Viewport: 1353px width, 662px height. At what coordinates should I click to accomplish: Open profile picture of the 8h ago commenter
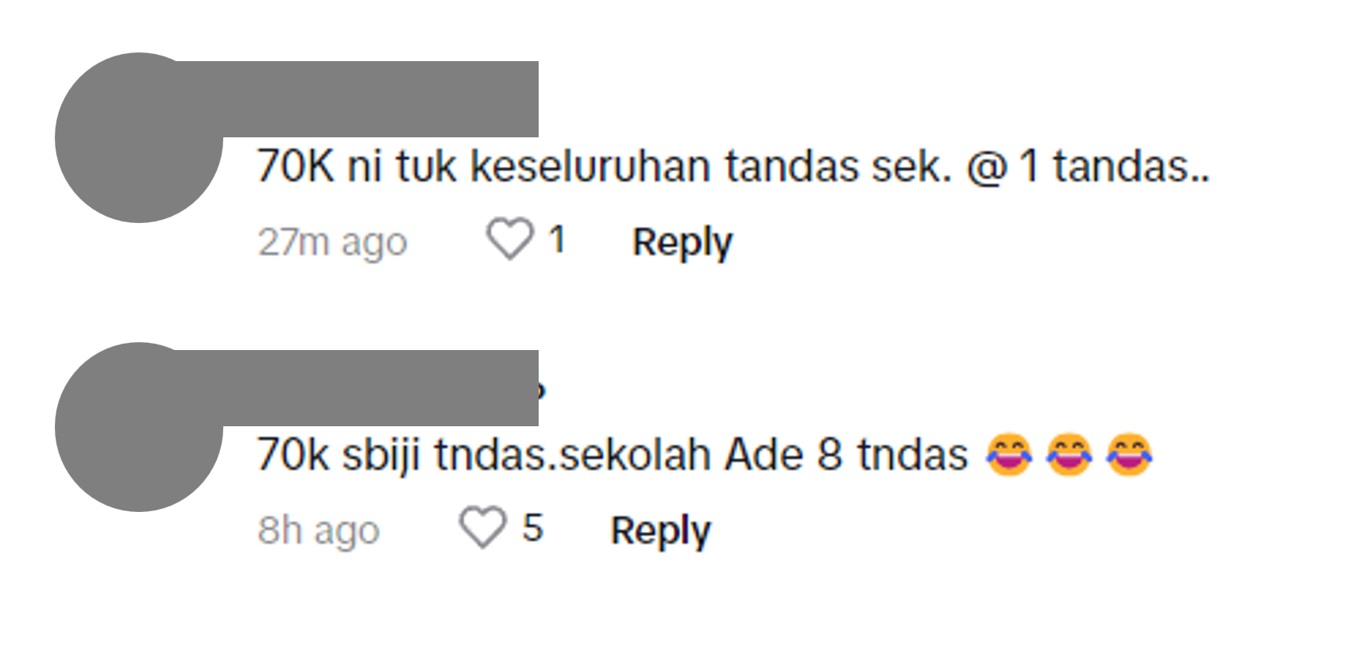[x=139, y=427]
